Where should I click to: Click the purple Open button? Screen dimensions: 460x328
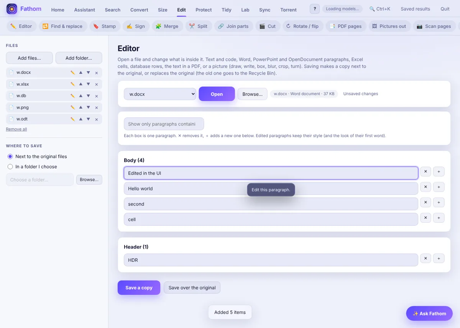point(217,94)
